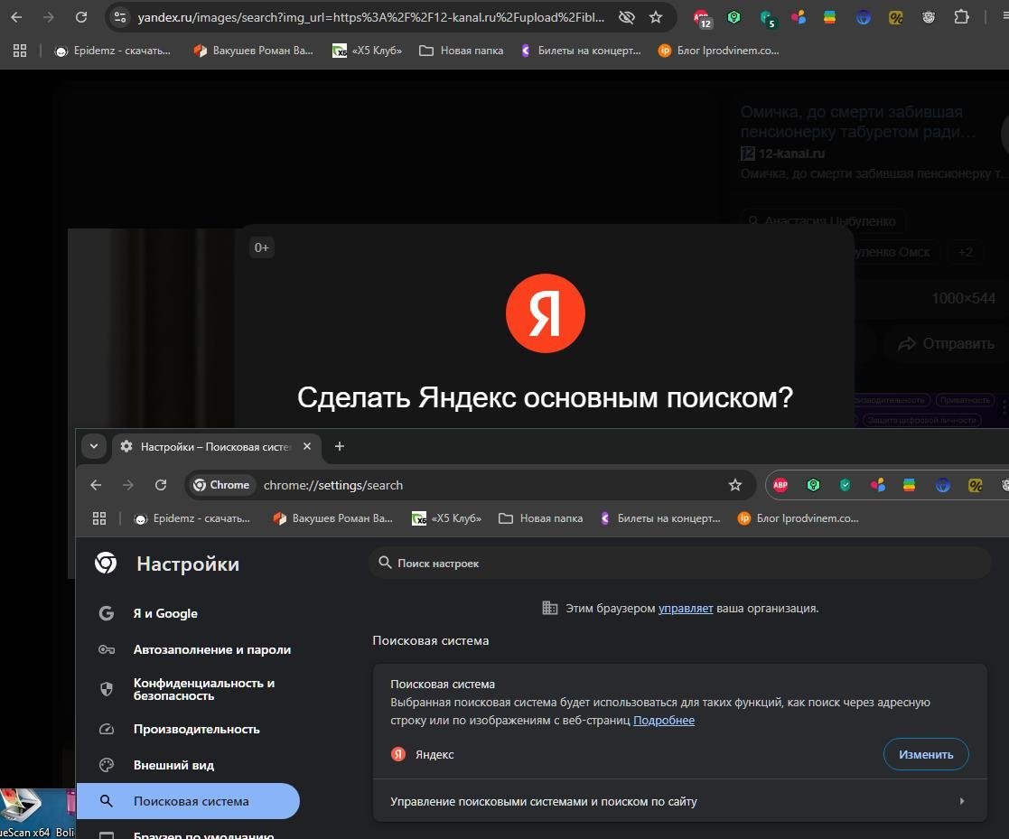Image resolution: width=1009 pixels, height=839 pixels.
Task: Click the Chrome chip in the settings address bar
Action: (221, 485)
